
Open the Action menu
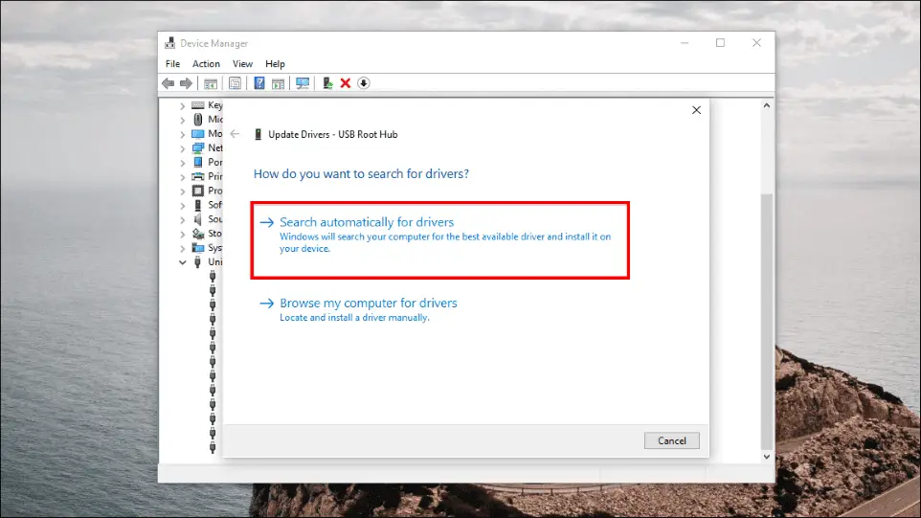point(206,63)
